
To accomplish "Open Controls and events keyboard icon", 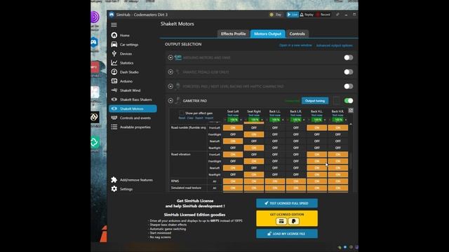I will 114,118.
